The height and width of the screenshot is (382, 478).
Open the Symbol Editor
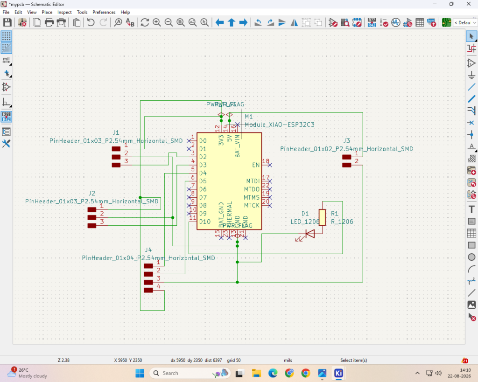pyautogui.click(x=333, y=22)
